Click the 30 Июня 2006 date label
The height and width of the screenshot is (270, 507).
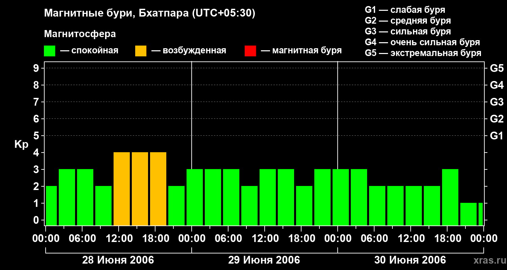pos(410,260)
